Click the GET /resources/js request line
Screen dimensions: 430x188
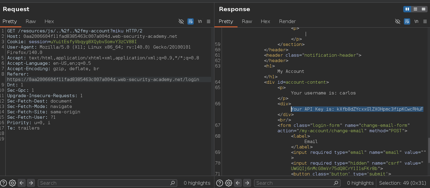pyautogui.click(x=75, y=31)
